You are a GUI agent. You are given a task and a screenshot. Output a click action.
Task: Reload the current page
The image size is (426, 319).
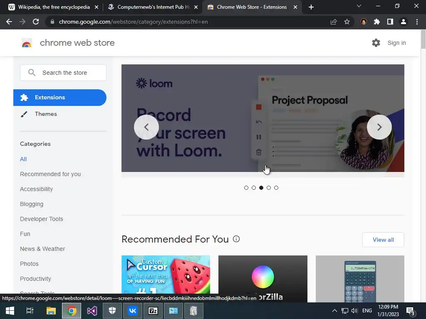[x=36, y=22]
